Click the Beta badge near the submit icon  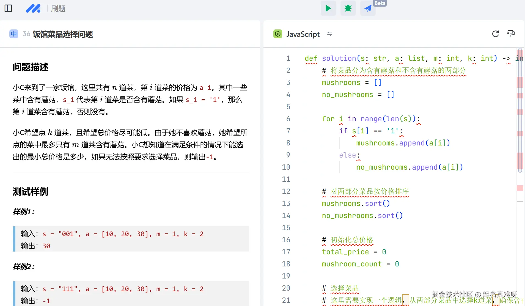380,3
